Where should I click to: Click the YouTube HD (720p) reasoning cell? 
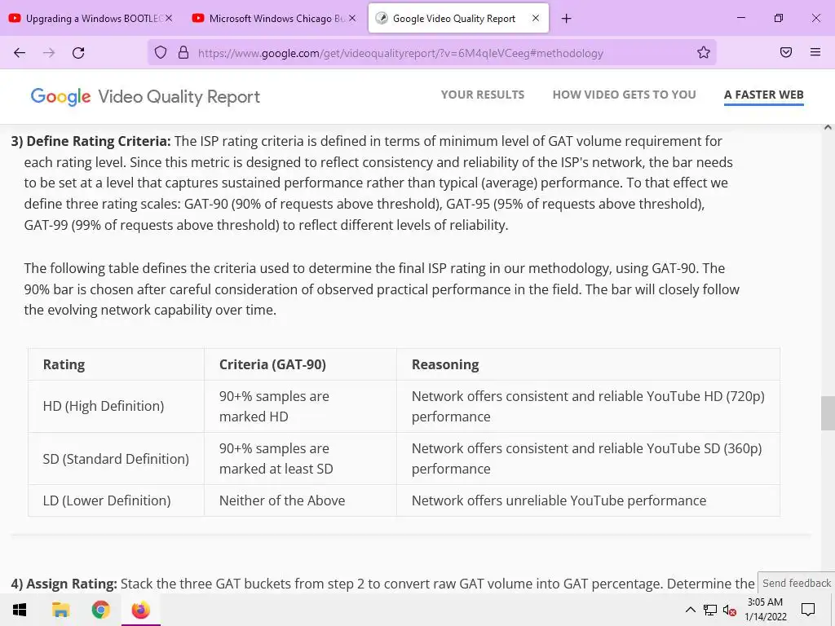click(x=588, y=406)
